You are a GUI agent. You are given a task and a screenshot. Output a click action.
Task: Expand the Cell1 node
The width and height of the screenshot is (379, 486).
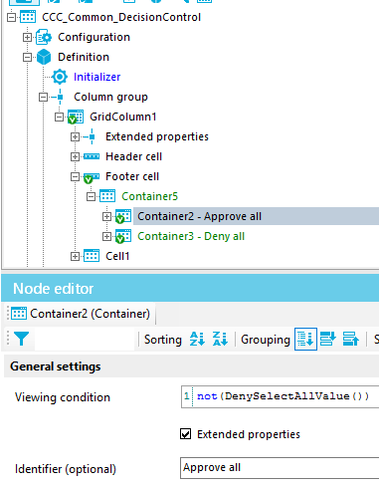[75, 256]
